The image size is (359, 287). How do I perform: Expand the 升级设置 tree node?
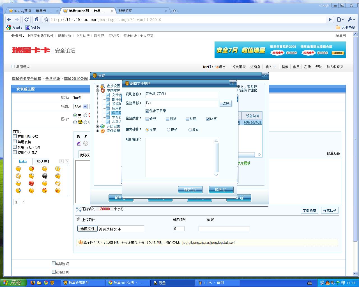pyautogui.click(x=98, y=126)
